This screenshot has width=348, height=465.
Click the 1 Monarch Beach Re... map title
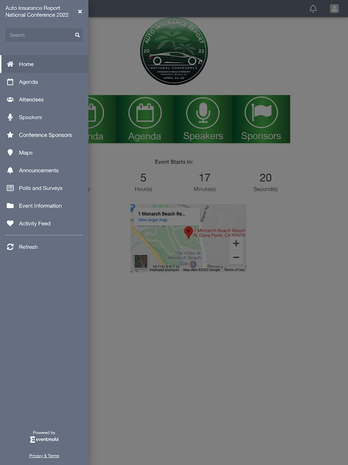coord(162,213)
